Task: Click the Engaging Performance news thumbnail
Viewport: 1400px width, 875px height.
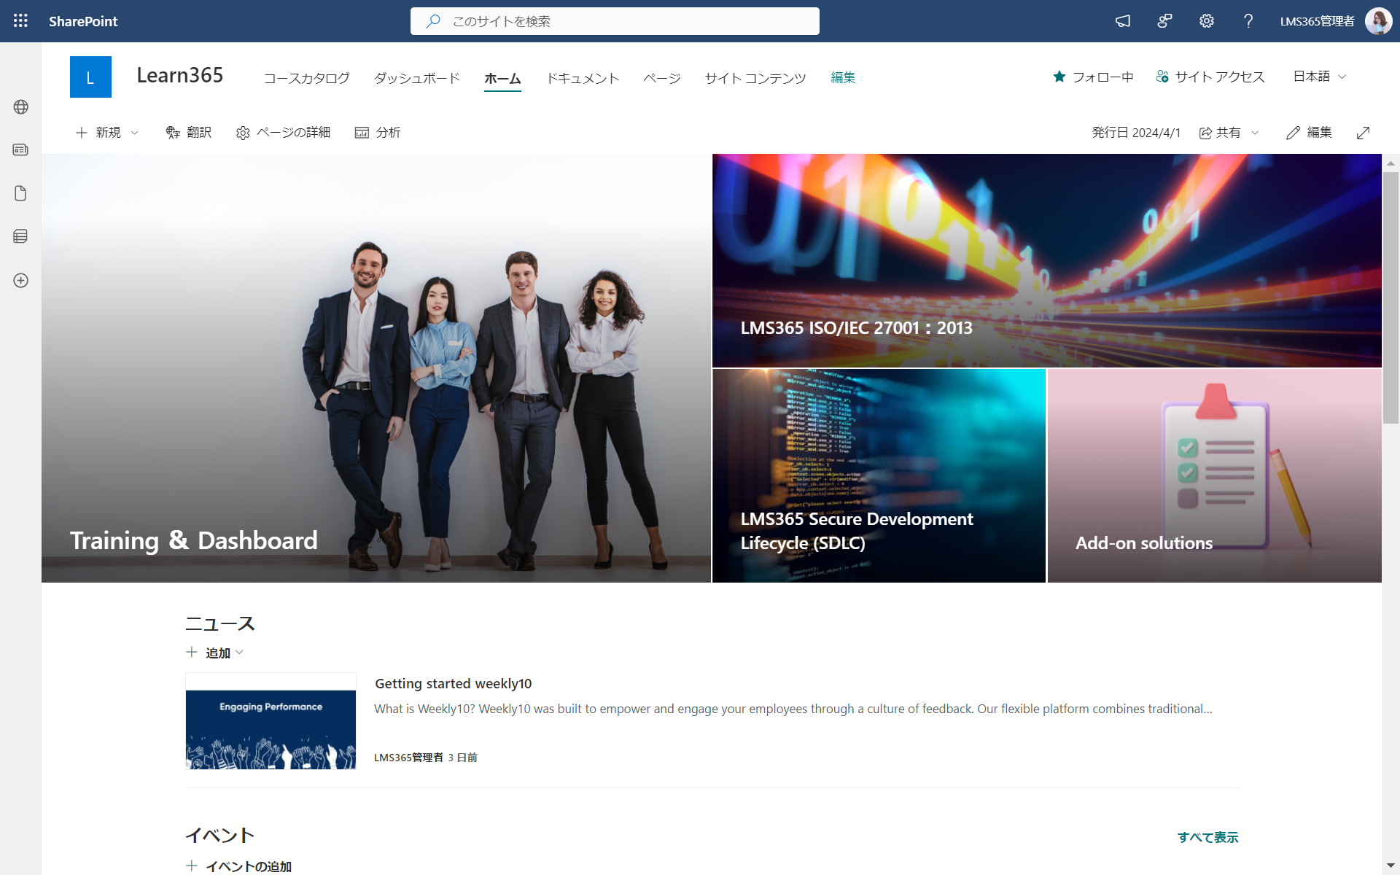Action: click(271, 721)
